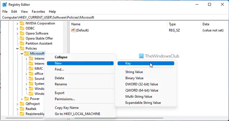This screenshot has width=229, height=121.
Task: Open the File menu
Action: point(5,11)
